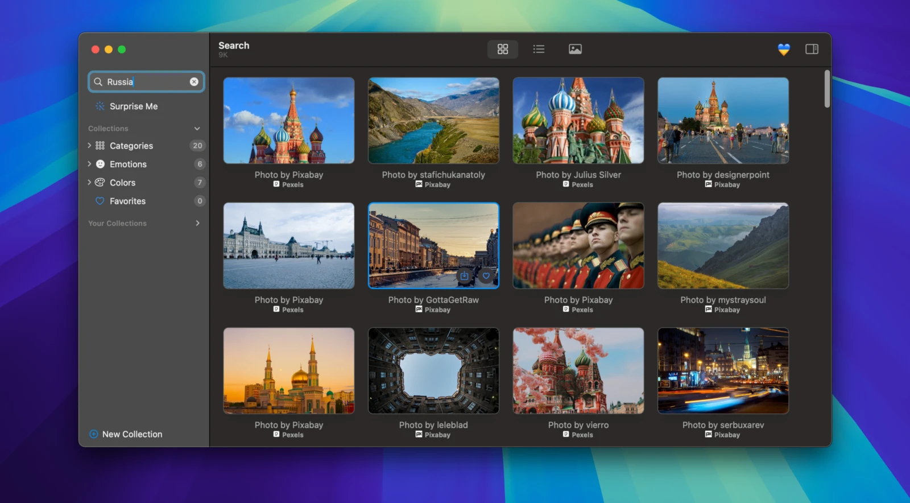Switch to large image preview view
The height and width of the screenshot is (503, 910).
click(x=575, y=50)
